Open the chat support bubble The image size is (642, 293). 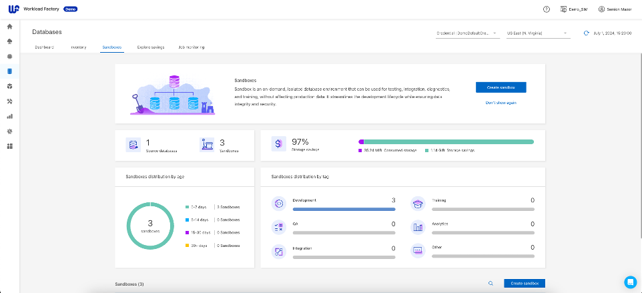(630, 281)
